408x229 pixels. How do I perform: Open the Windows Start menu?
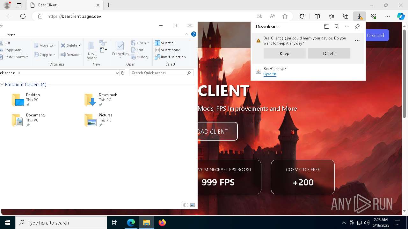click(x=8, y=223)
